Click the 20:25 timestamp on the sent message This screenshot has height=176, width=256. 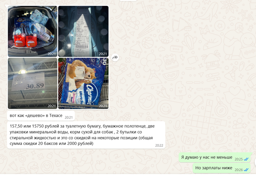[x=238, y=159]
